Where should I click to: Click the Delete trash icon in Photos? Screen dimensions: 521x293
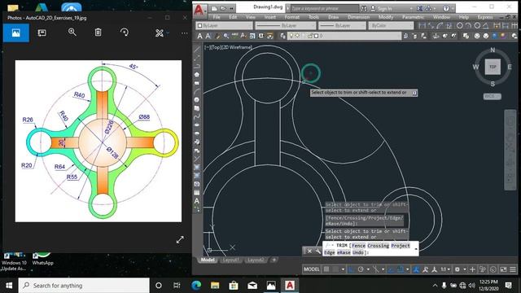[98, 33]
